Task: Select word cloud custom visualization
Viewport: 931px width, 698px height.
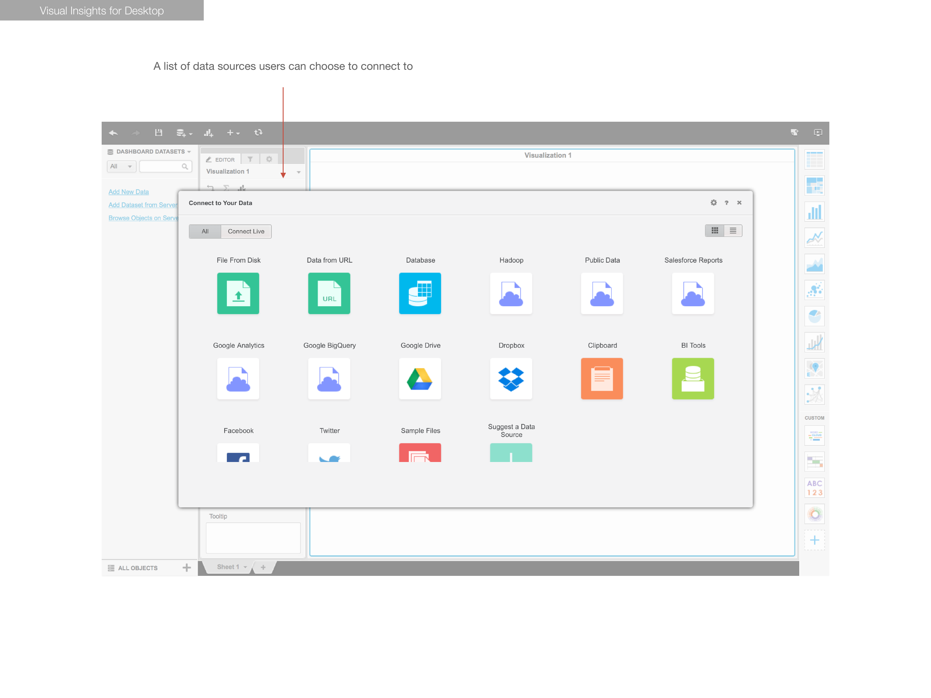Action: click(815, 436)
